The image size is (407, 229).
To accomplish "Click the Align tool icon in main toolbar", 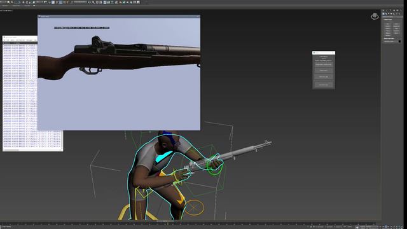I will pyautogui.click(x=93, y=2).
